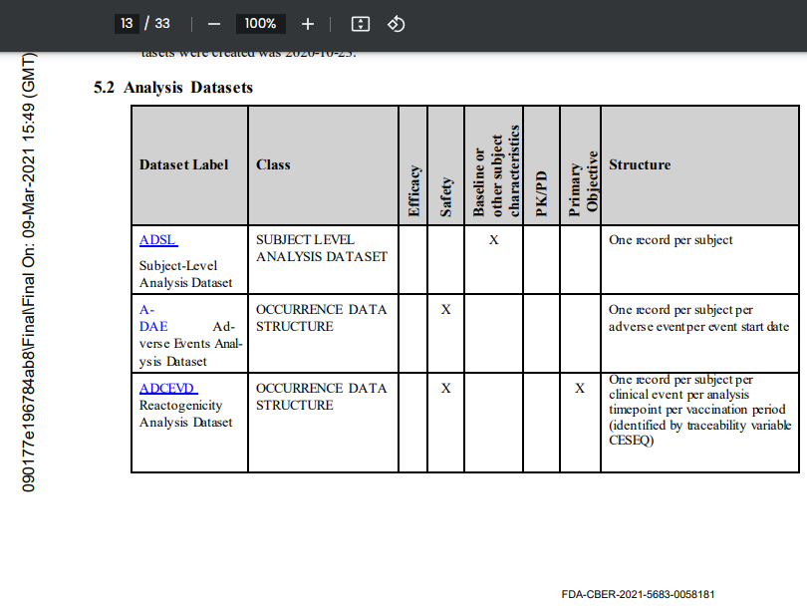Open the ADCEVD reactogenicity link
Image resolution: width=807 pixels, height=610 pixels.
point(167,388)
